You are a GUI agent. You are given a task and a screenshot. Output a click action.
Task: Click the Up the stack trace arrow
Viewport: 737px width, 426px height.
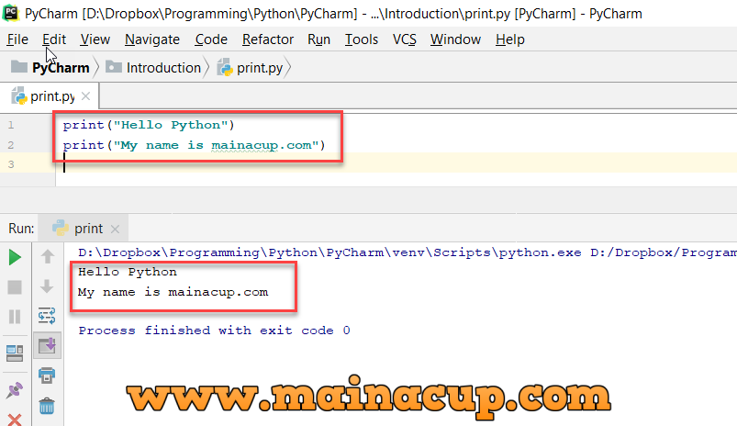(47, 257)
